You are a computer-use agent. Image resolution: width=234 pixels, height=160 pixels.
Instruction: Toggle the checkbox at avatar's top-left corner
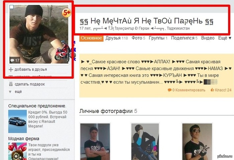tap(11, 7)
